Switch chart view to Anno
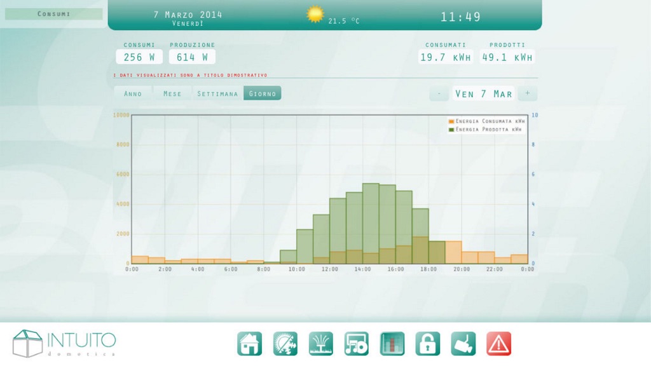This screenshot has height=366, width=651. (133, 93)
